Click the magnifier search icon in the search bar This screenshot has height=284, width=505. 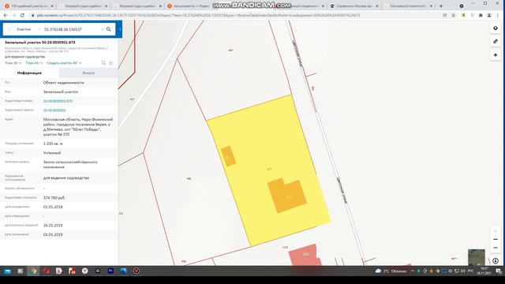[109, 29]
